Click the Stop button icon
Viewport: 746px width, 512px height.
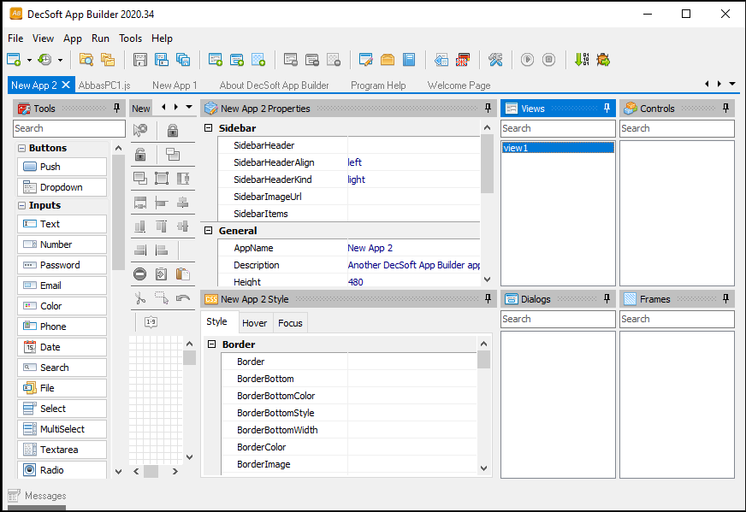(548, 60)
